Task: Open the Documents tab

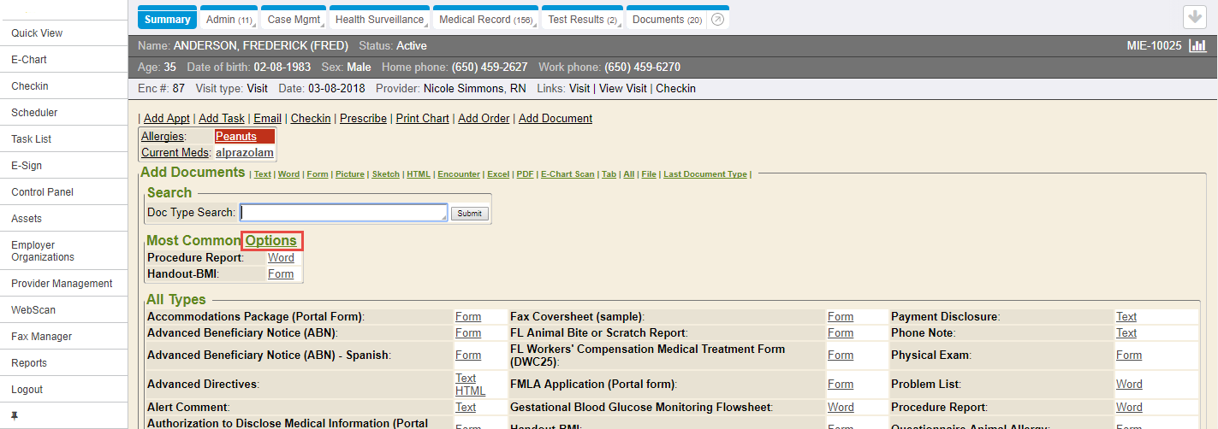Action: (667, 19)
